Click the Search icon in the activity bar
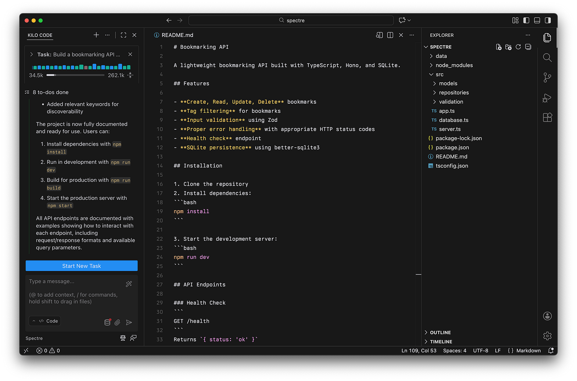This screenshot has height=381, width=577. point(547,58)
